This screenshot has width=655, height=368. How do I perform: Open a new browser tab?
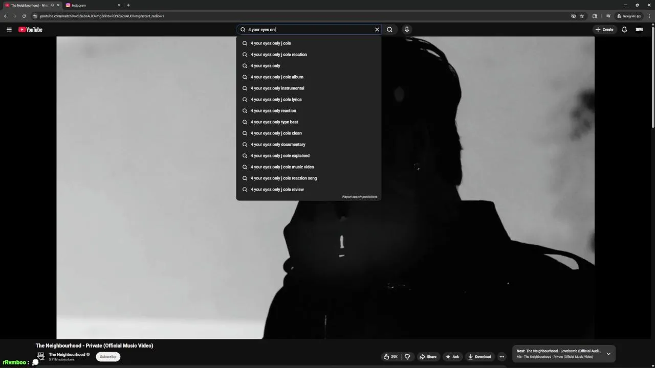pyautogui.click(x=128, y=5)
